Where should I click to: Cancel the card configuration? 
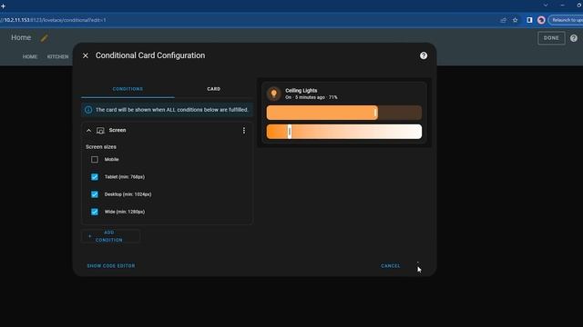tap(391, 266)
